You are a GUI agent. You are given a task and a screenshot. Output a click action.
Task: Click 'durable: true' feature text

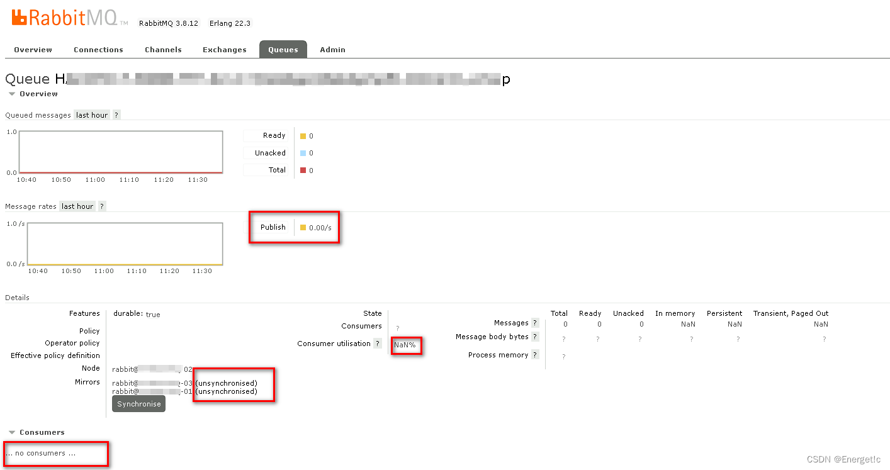coord(137,314)
